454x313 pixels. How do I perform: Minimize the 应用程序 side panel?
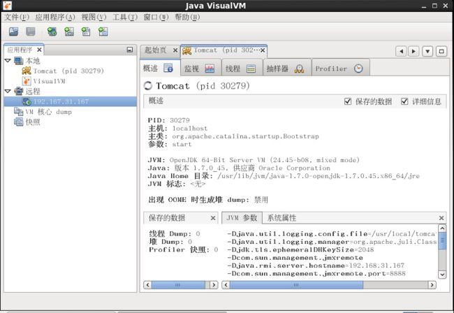[130, 50]
